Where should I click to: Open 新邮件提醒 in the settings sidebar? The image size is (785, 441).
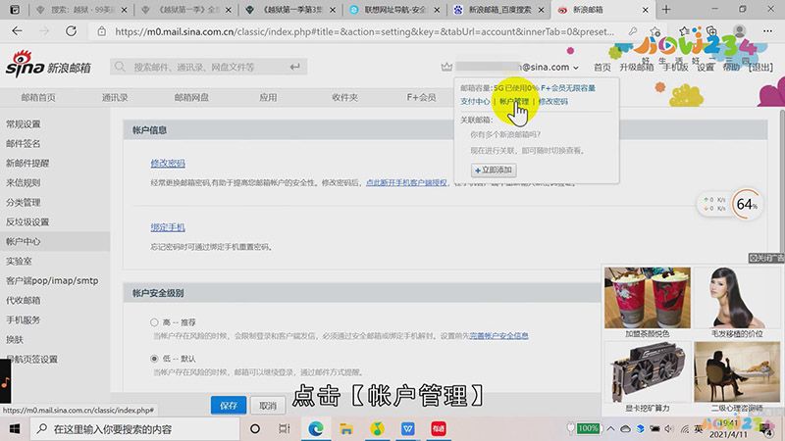point(27,163)
